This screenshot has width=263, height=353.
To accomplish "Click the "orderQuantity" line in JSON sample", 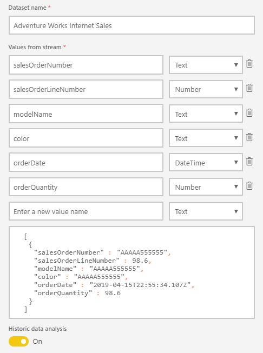I will pyautogui.click(x=77, y=293).
